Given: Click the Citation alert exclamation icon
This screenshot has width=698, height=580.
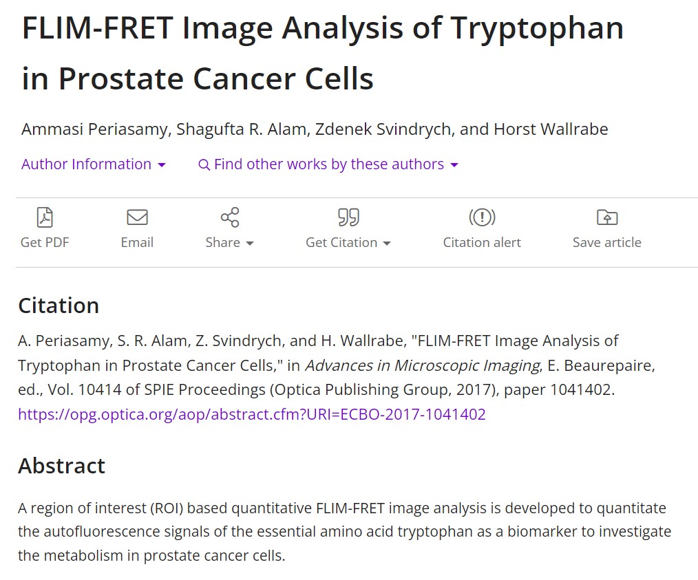Looking at the screenshot, I should [482, 218].
